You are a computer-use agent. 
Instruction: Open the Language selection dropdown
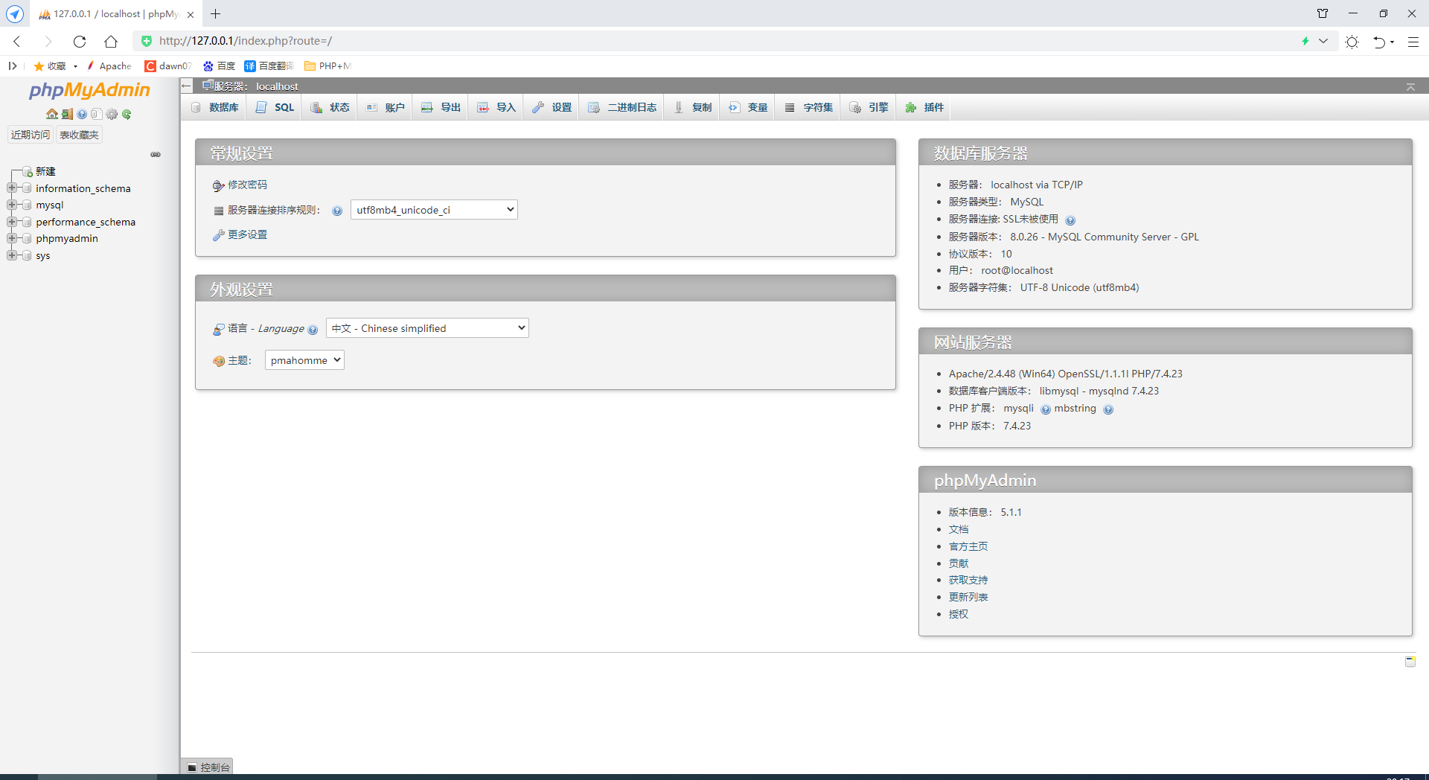[427, 328]
